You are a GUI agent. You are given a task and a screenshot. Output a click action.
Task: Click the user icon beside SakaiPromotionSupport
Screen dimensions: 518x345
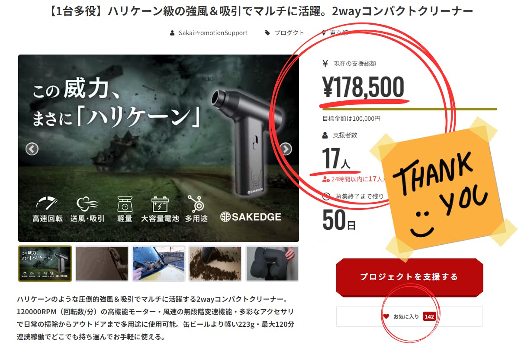pos(172,33)
